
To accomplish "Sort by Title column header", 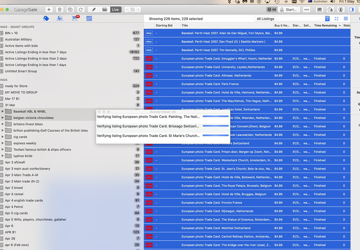I will point(227,26).
